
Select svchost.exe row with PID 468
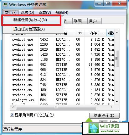[63, 95]
